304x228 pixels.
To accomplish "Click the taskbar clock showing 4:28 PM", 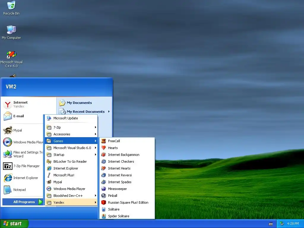I will (293, 224).
